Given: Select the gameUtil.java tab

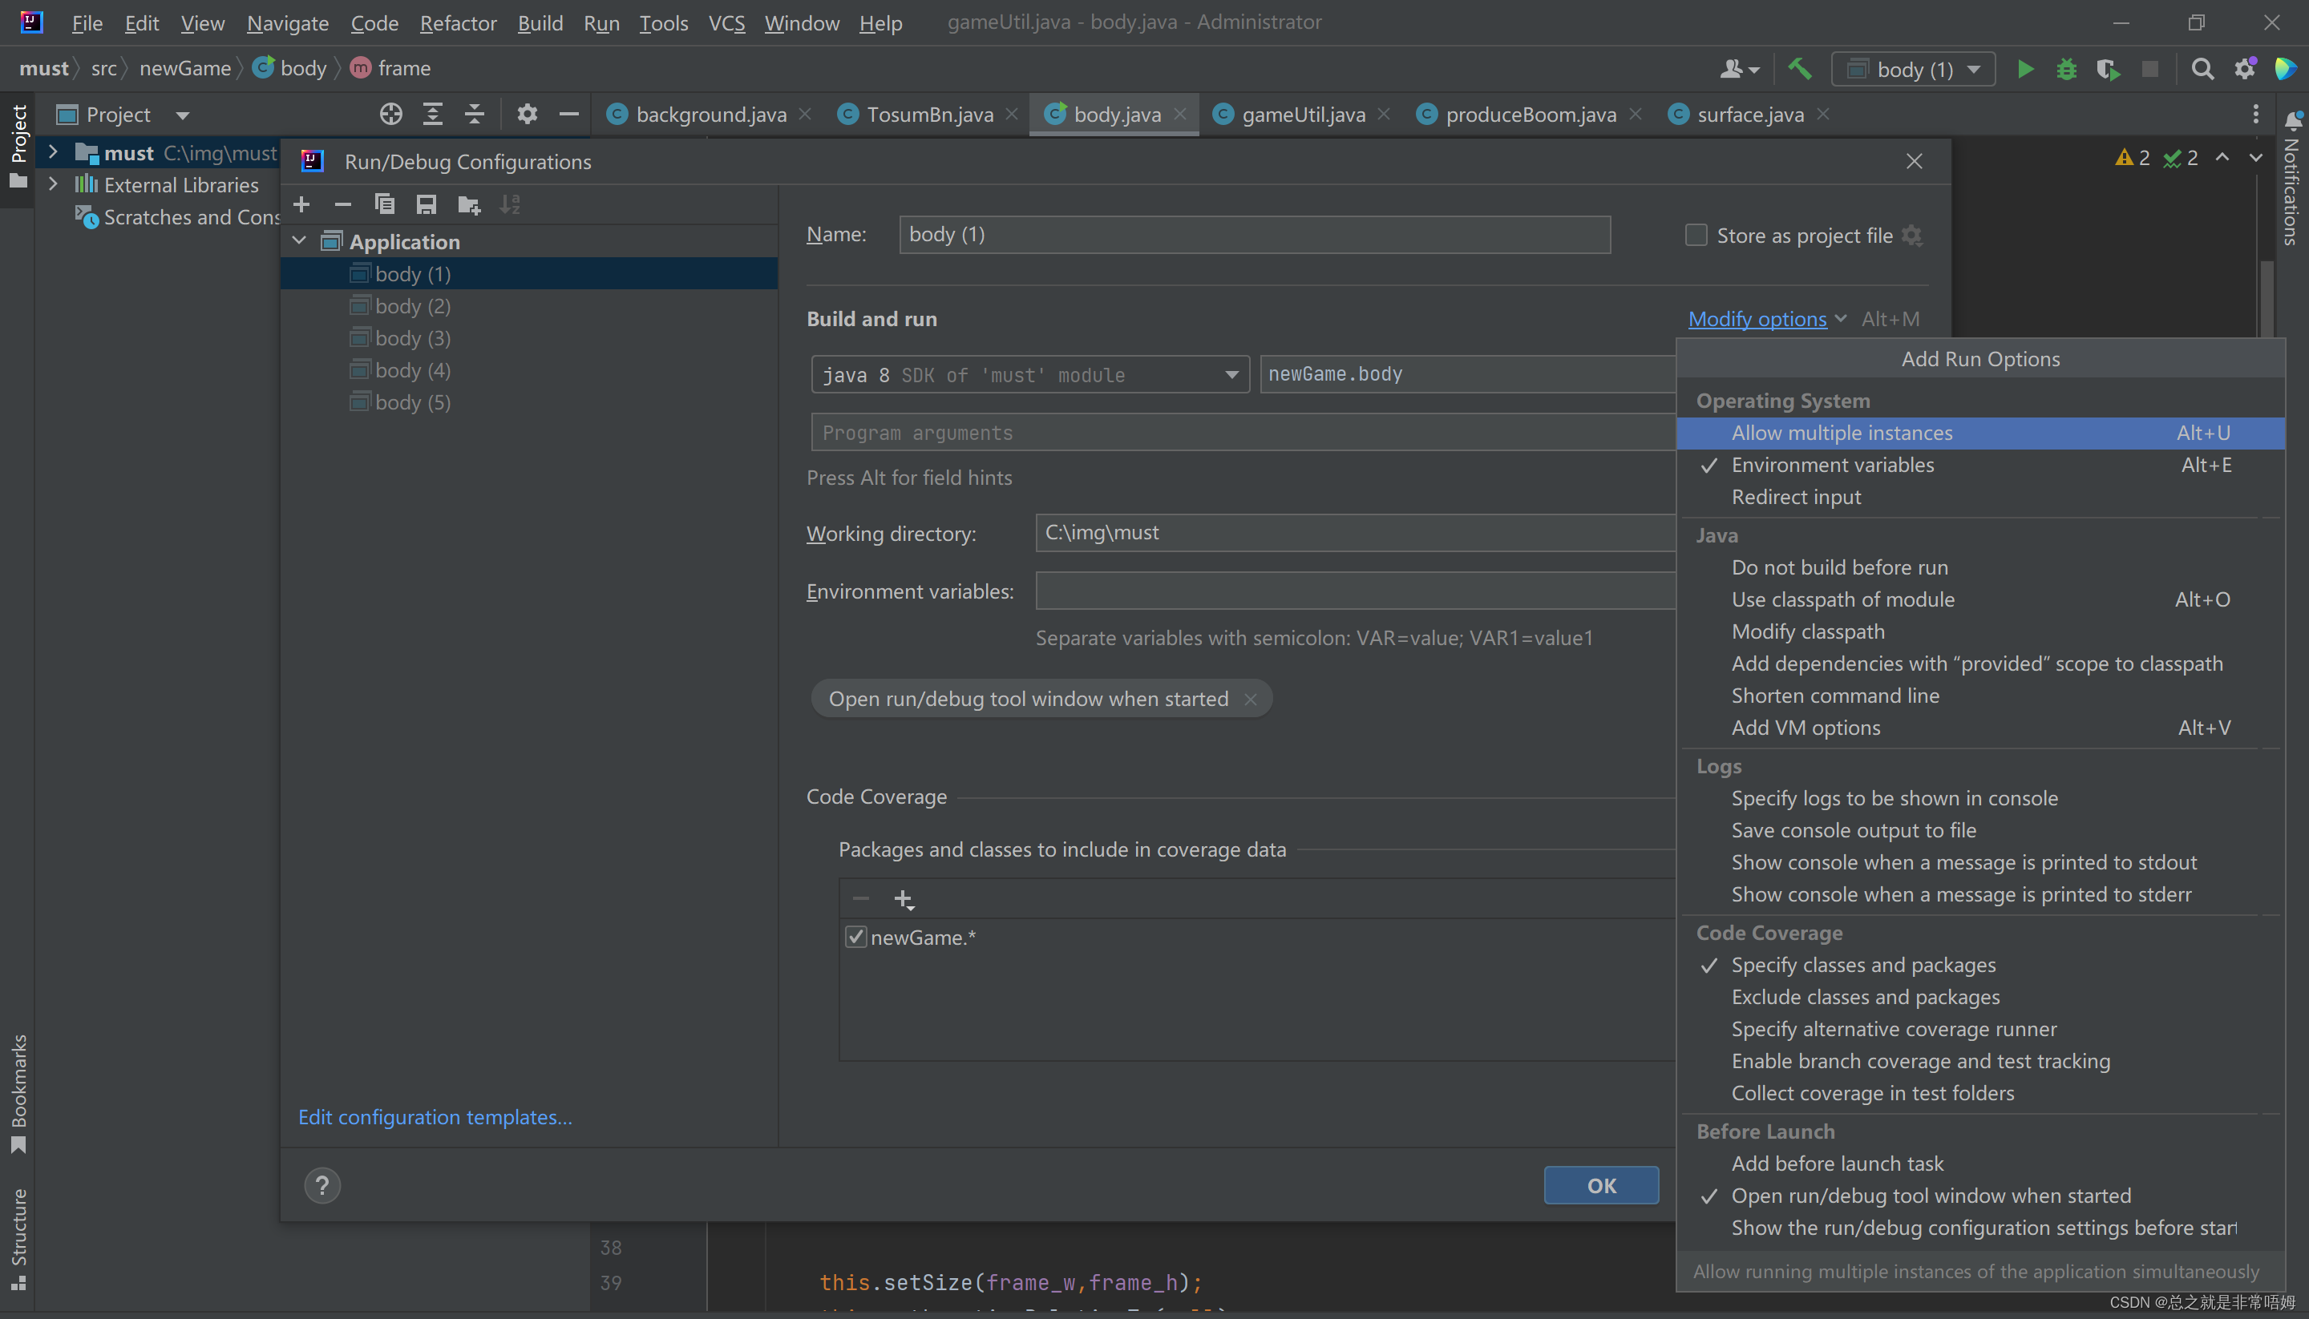Looking at the screenshot, I should 1300,114.
